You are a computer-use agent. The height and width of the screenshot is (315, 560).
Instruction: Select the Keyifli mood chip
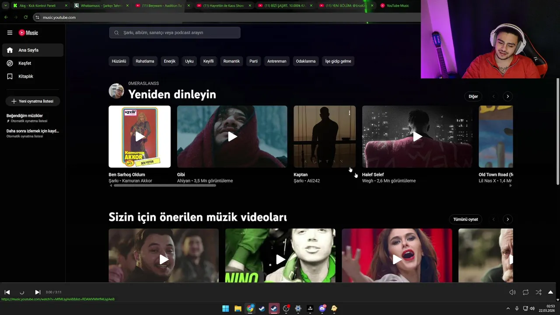coord(208,61)
